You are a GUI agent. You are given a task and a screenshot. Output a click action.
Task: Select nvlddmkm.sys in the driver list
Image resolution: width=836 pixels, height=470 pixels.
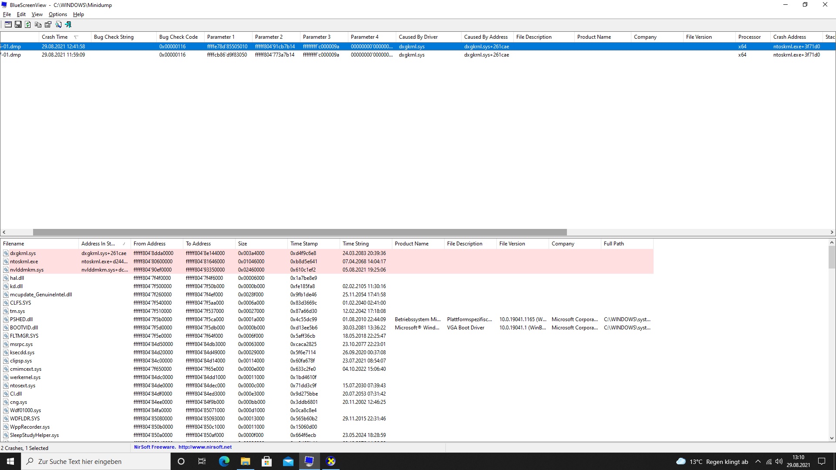point(27,270)
